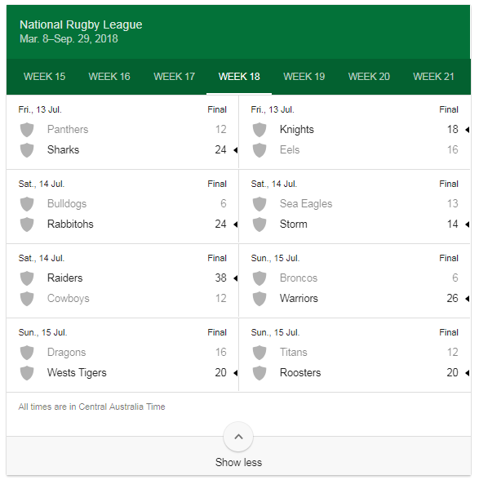Click the Roosters team shield icon
The height and width of the screenshot is (480, 479).
click(259, 373)
